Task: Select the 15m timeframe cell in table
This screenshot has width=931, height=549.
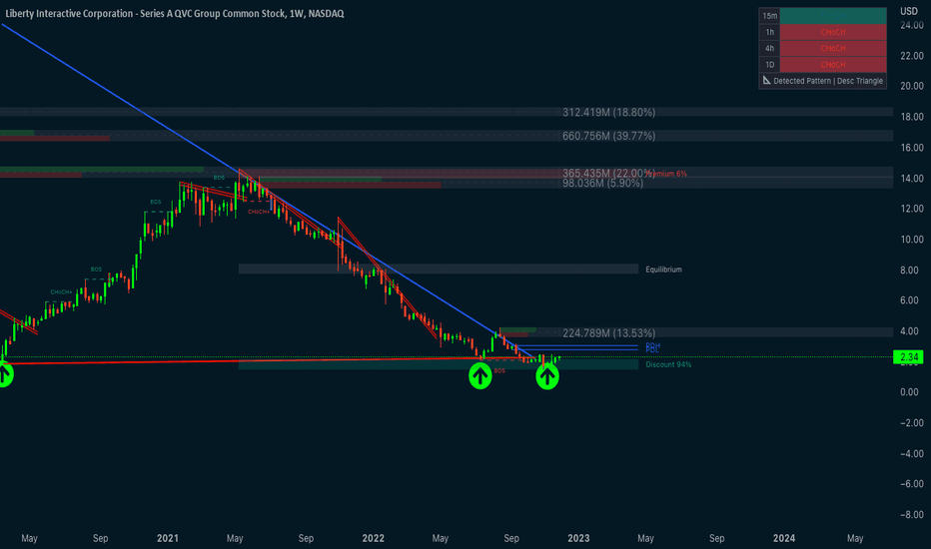Action: pyautogui.click(x=769, y=16)
